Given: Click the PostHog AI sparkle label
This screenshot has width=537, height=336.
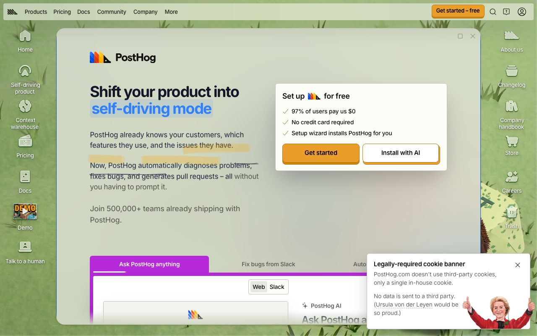Looking at the screenshot, I should click(x=322, y=306).
